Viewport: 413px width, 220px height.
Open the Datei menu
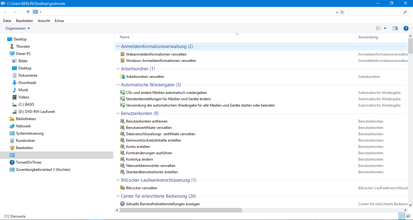tap(7, 21)
